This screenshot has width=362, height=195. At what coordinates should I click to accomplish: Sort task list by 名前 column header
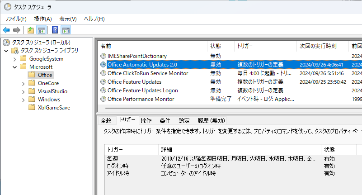coord(152,46)
